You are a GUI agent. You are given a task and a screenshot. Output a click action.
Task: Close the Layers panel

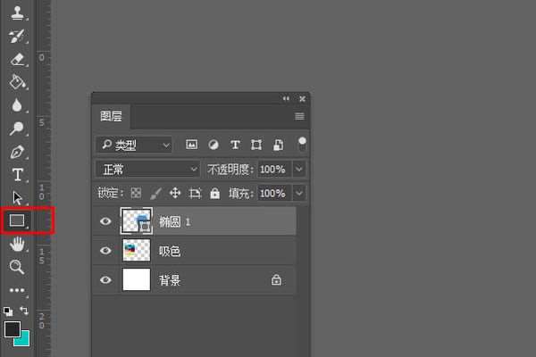[302, 99]
